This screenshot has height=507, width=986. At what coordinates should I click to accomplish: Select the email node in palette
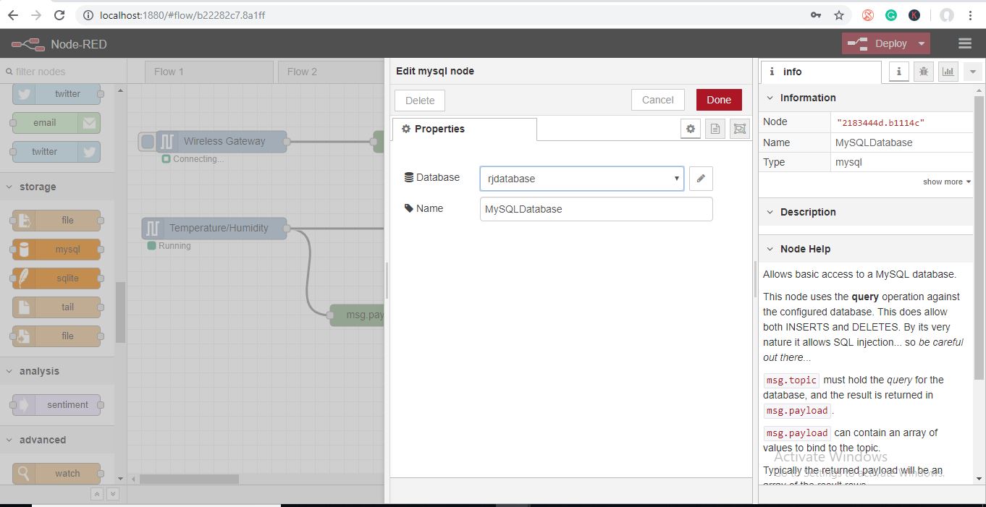point(56,123)
